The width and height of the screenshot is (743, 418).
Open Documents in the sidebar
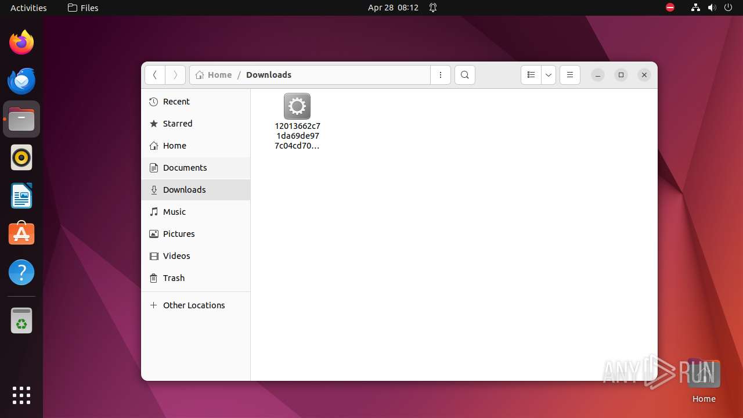click(x=196, y=168)
